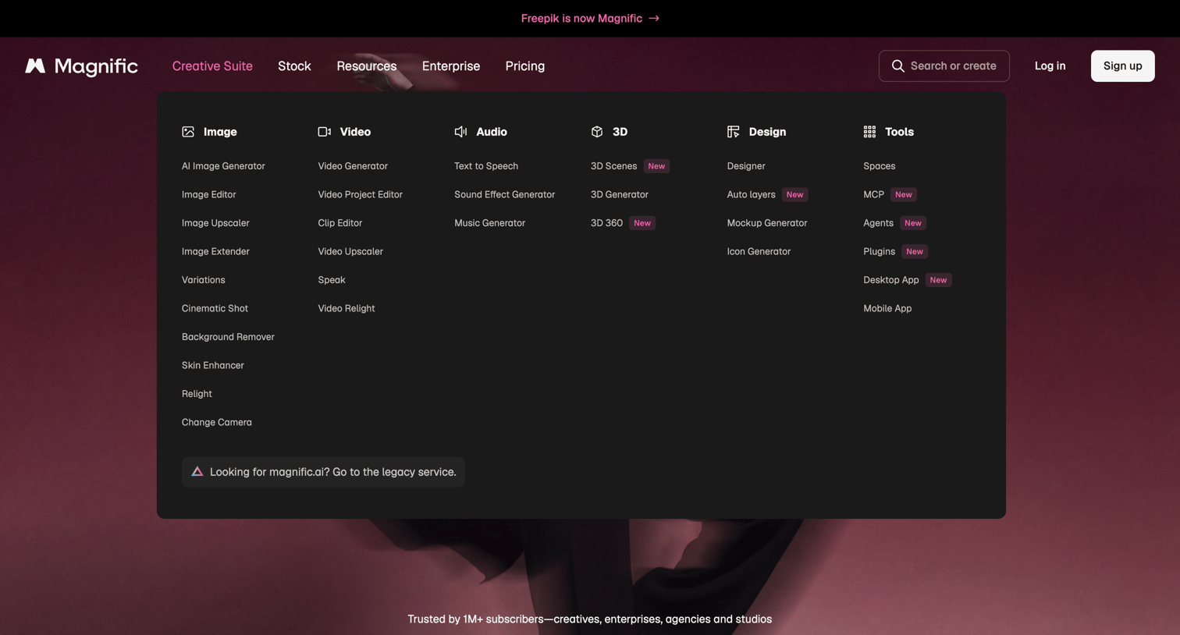Image resolution: width=1180 pixels, height=635 pixels.
Task: Click the Design column heading
Action: 767,132
